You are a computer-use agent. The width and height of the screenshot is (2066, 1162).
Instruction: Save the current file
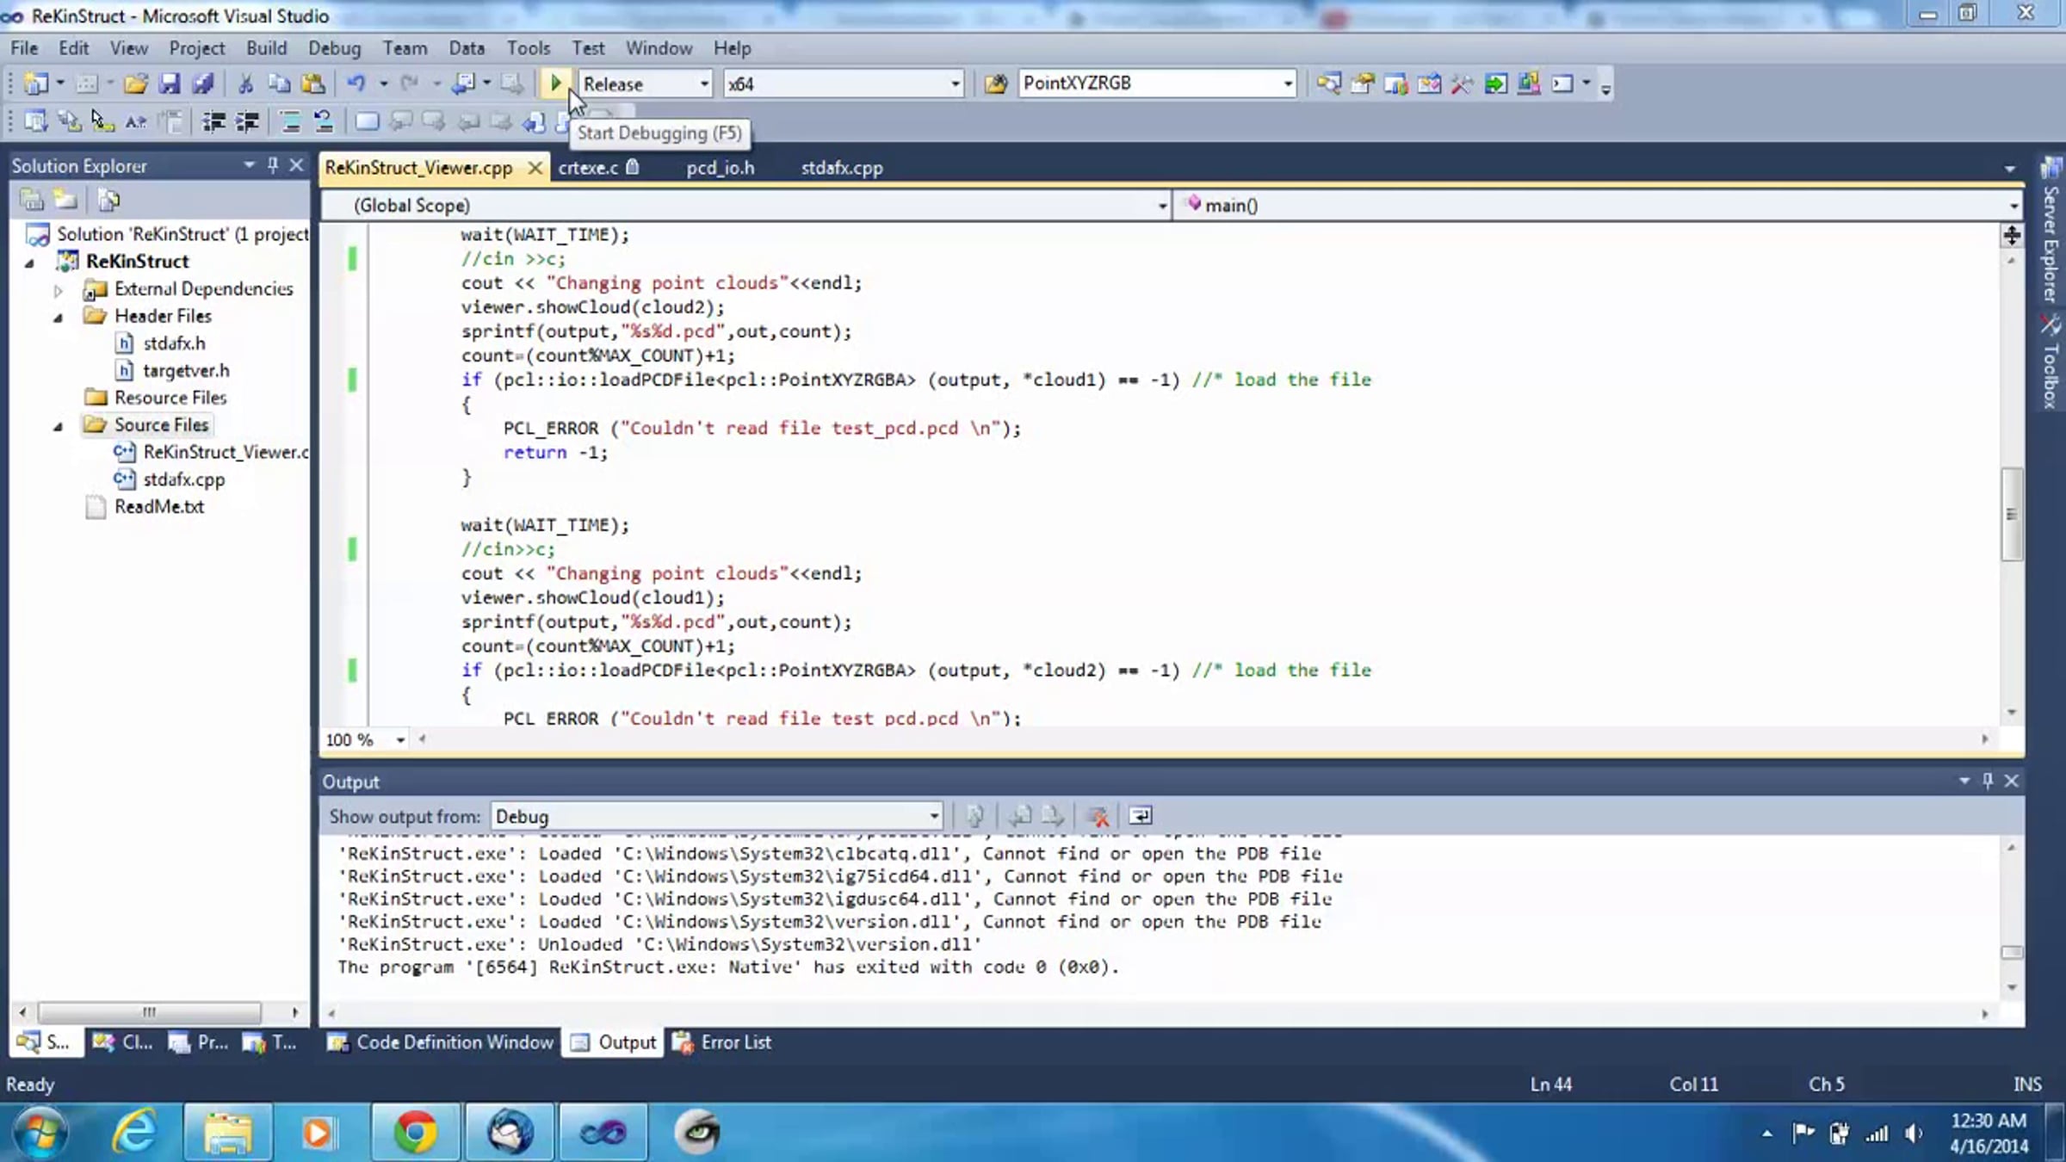(170, 83)
